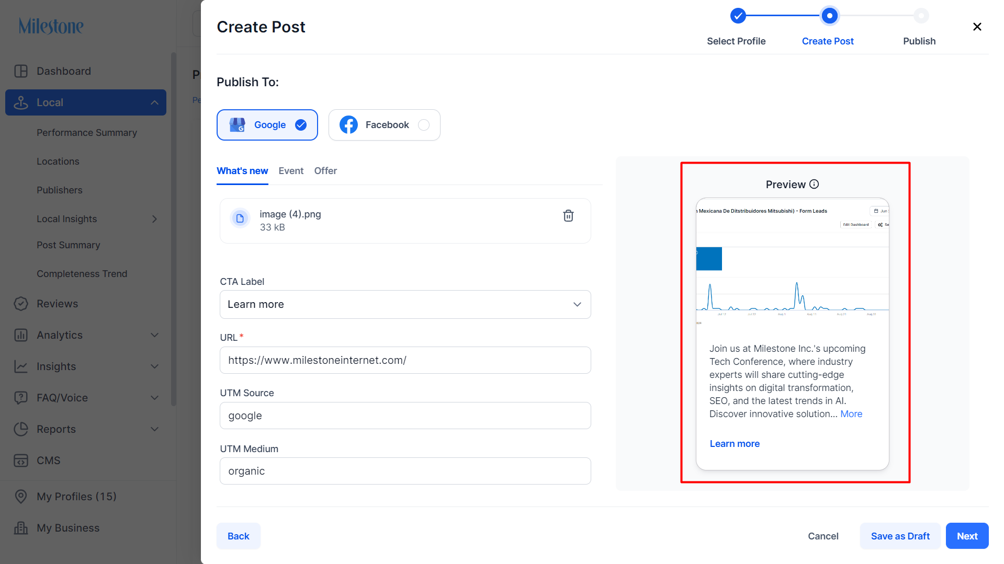Click the UTM Medium input field
This screenshot has height=564, width=1004.
click(405, 471)
